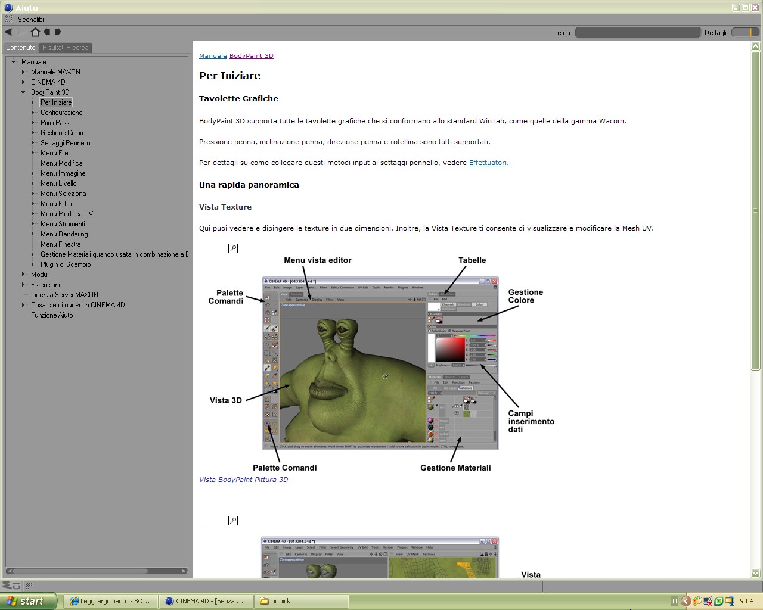
Task: Go forward with the grayed right arrow
Action: click(21, 32)
